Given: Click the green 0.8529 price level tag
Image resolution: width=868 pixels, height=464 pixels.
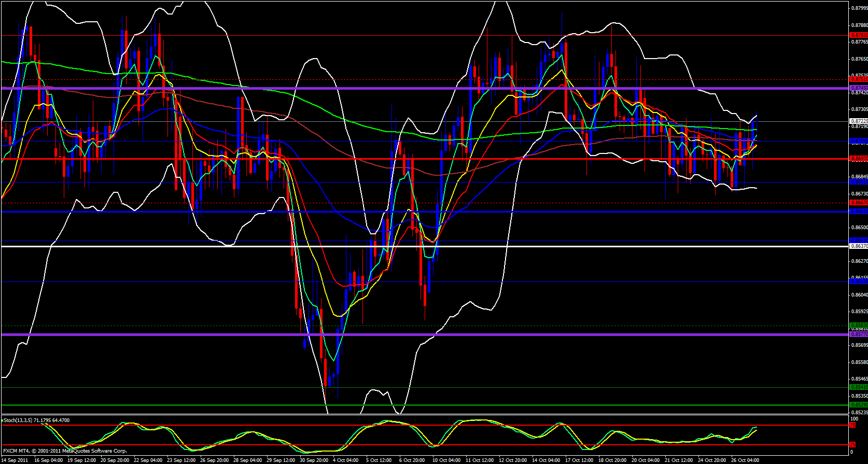Looking at the screenshot, I should (x=858, y=405).
